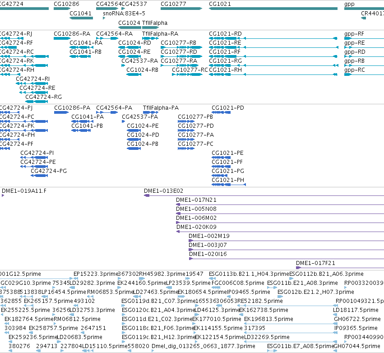The height and width of the screenshot is (353, 384).
Task: Click the CG42537-RA transcript label
Action: (139, 61)
